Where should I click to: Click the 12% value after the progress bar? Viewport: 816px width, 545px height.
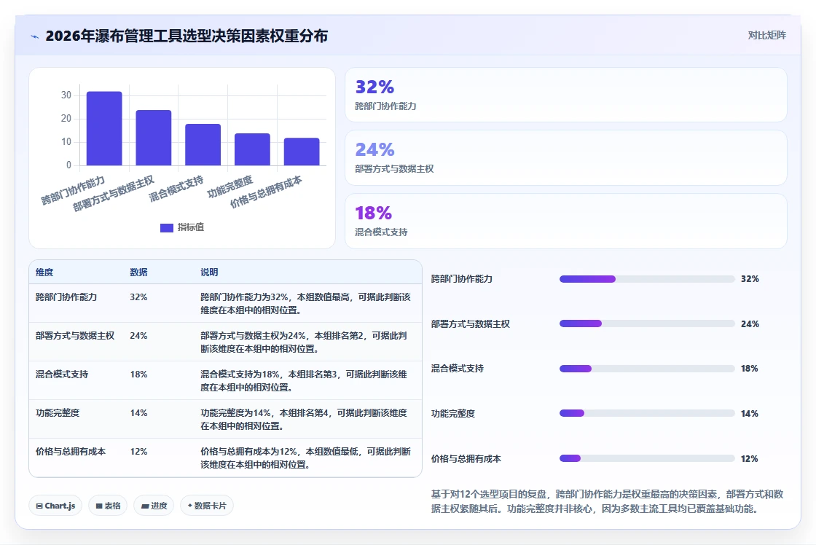coord(750,458)
